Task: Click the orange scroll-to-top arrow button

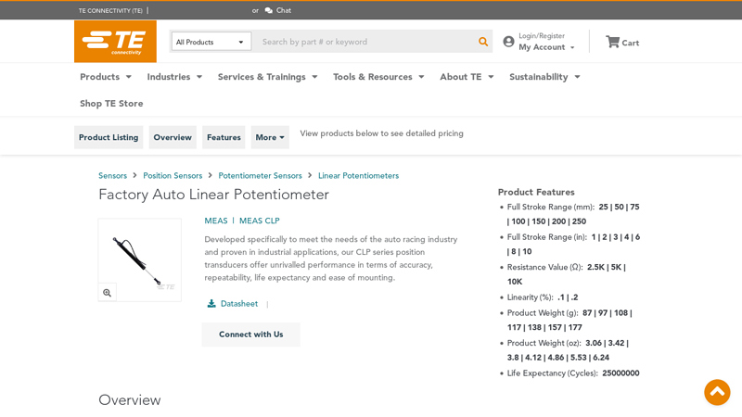Action: 717,392
